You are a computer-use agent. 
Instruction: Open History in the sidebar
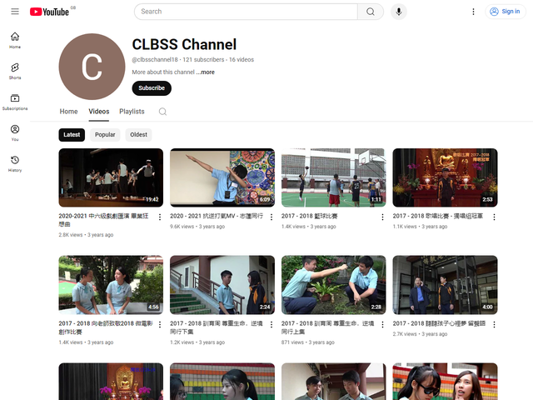pyautogui.click(x=15, y=163)
